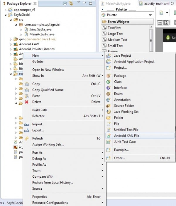The width and height of the screenshot is (176, 206).
Task: Expand the gen Generated Java Files folder
Action: point(11,39)
